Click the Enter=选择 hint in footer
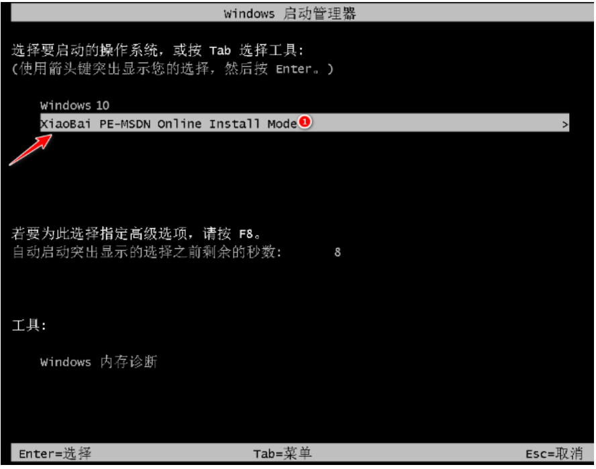 coord(55,454)
